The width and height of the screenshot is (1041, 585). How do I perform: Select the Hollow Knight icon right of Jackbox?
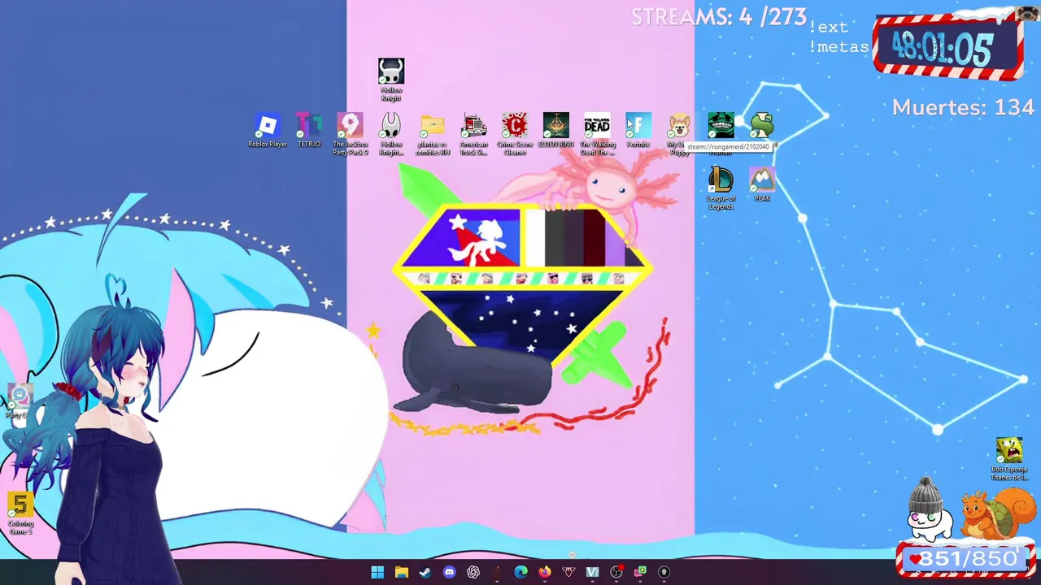tap(391, 134)
